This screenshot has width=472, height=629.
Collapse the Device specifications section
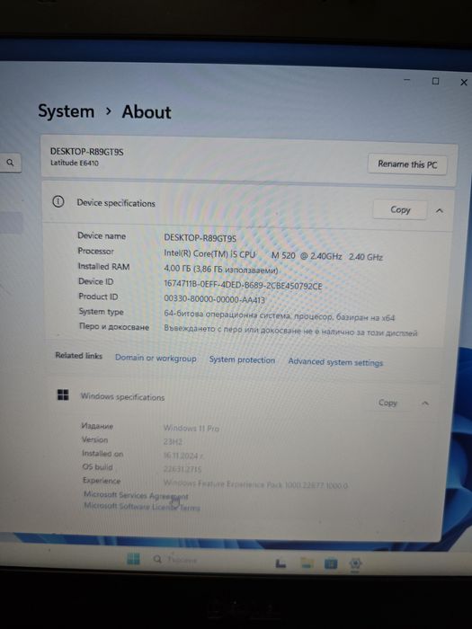(440, 210)
